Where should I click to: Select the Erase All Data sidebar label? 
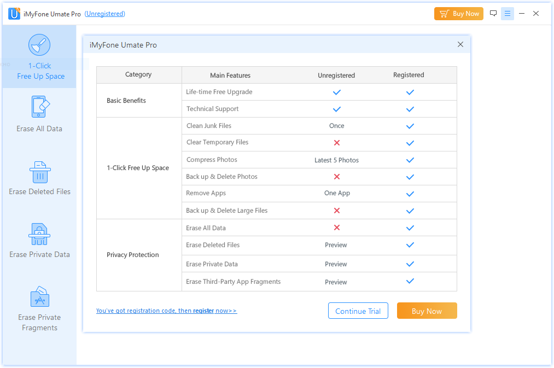pos(39,129)
